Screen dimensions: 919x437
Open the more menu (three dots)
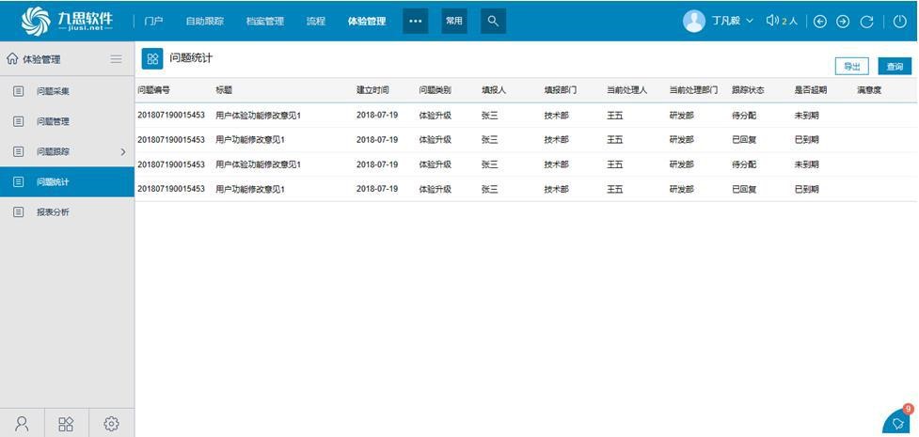tap(415, 21)
